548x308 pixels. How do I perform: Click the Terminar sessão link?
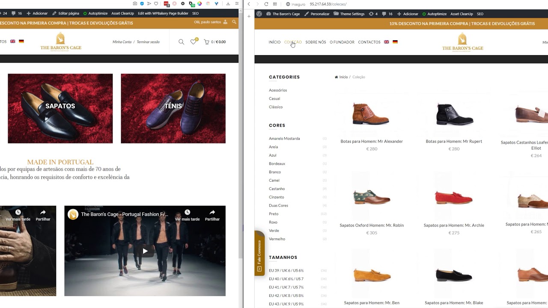(148, 42)
